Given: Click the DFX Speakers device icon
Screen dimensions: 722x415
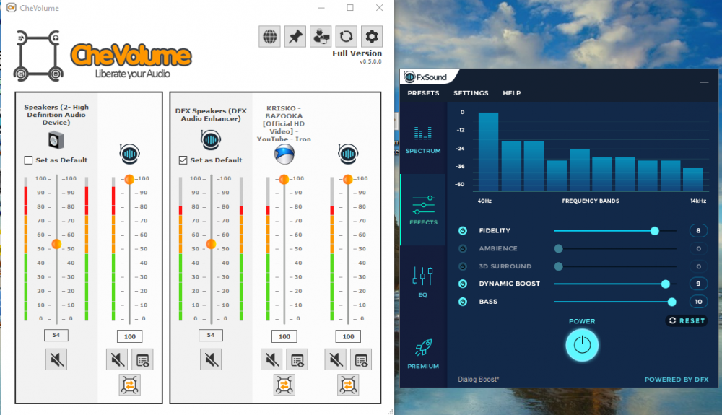Looking at the screenshot, I should pyautogui.click(x=211, y=139).
